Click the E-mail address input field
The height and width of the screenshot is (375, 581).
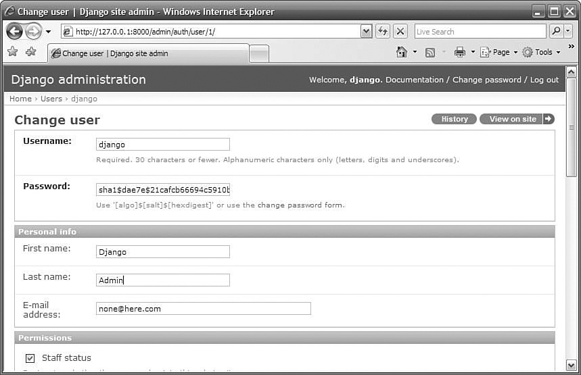204,308
